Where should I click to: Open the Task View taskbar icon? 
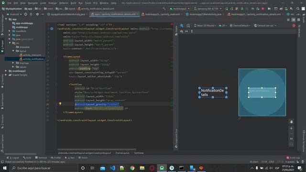(92, 168)
